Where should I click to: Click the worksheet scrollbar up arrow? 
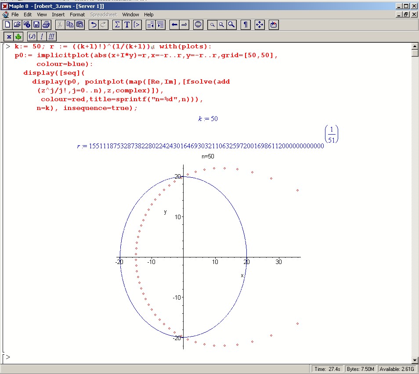click(415, 46)
